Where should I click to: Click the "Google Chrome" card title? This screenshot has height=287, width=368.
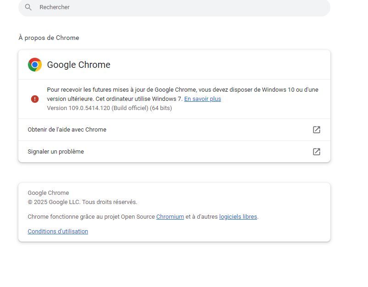click(x=78, y=65)
